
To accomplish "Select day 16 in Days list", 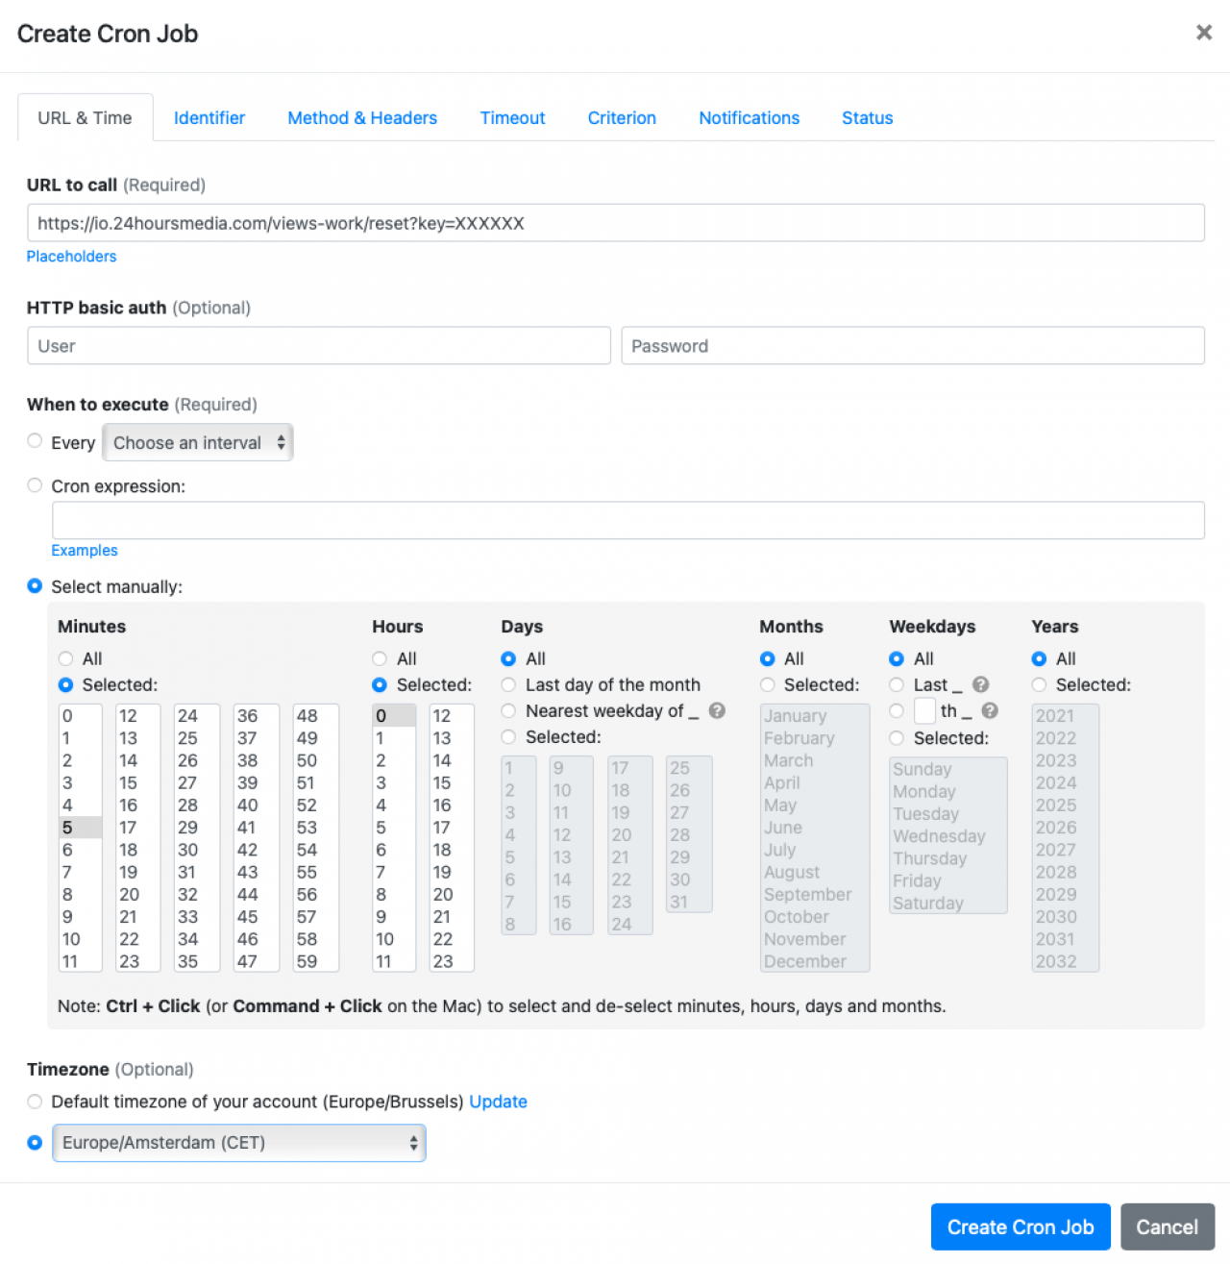I will pos(571,924).
